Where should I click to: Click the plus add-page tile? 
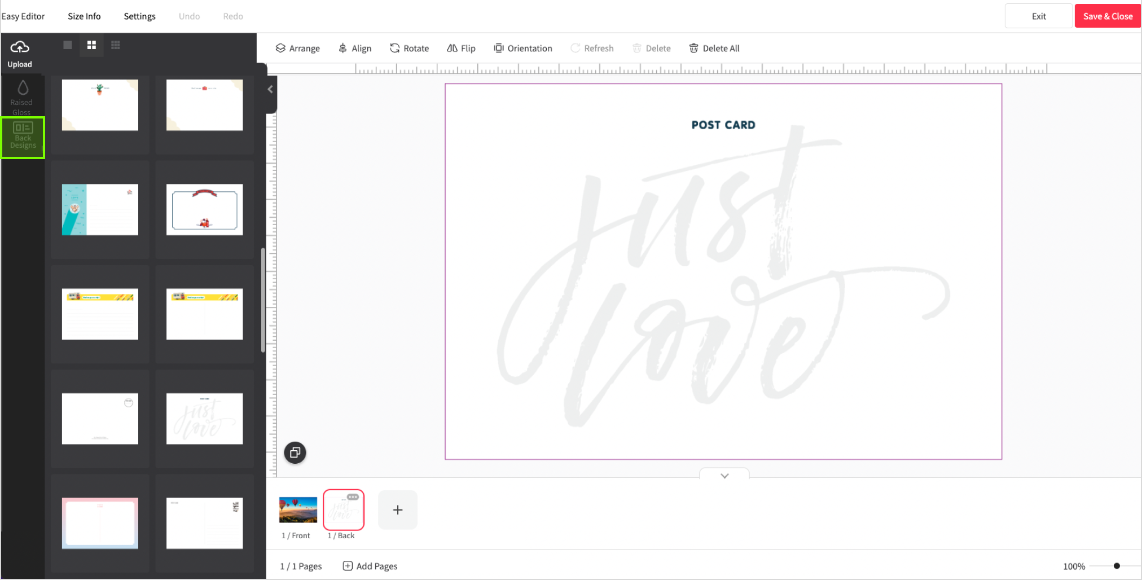(x=398, y=510)
